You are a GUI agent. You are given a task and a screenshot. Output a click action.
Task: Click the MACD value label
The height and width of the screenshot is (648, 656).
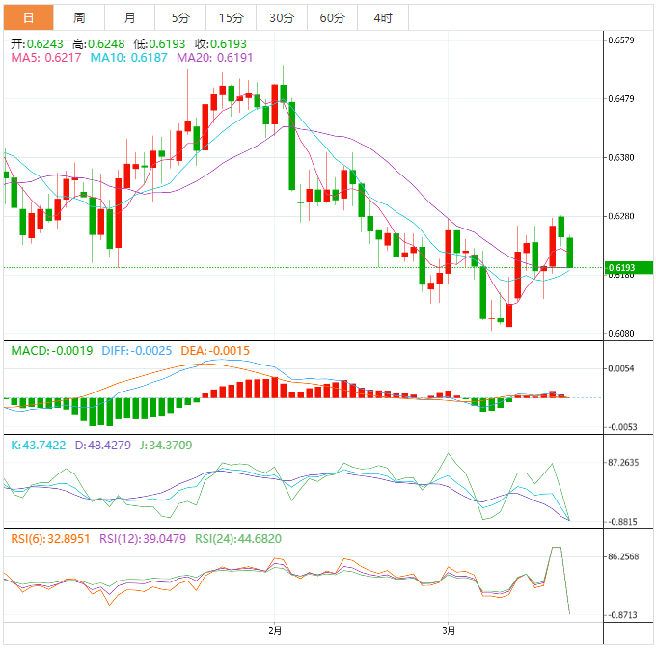pos(52,351)
